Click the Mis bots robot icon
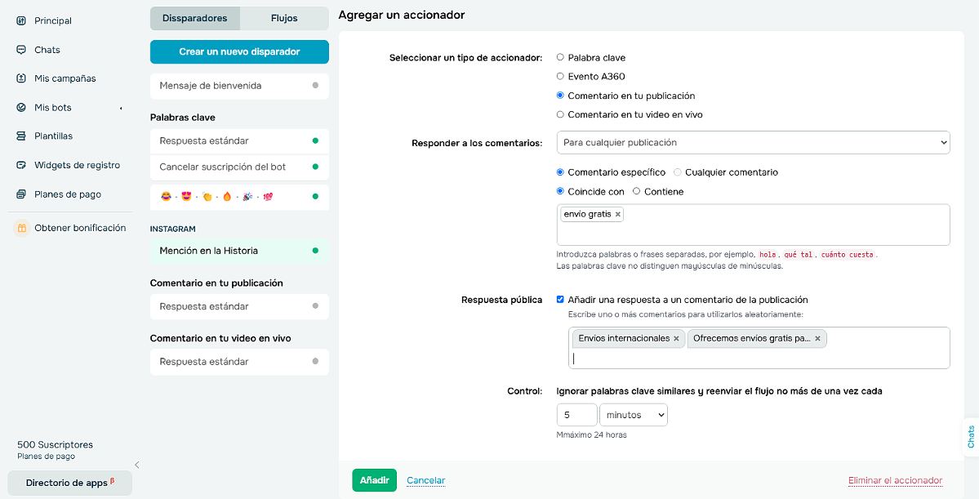The image size is (979, 499). coord(20,107)
